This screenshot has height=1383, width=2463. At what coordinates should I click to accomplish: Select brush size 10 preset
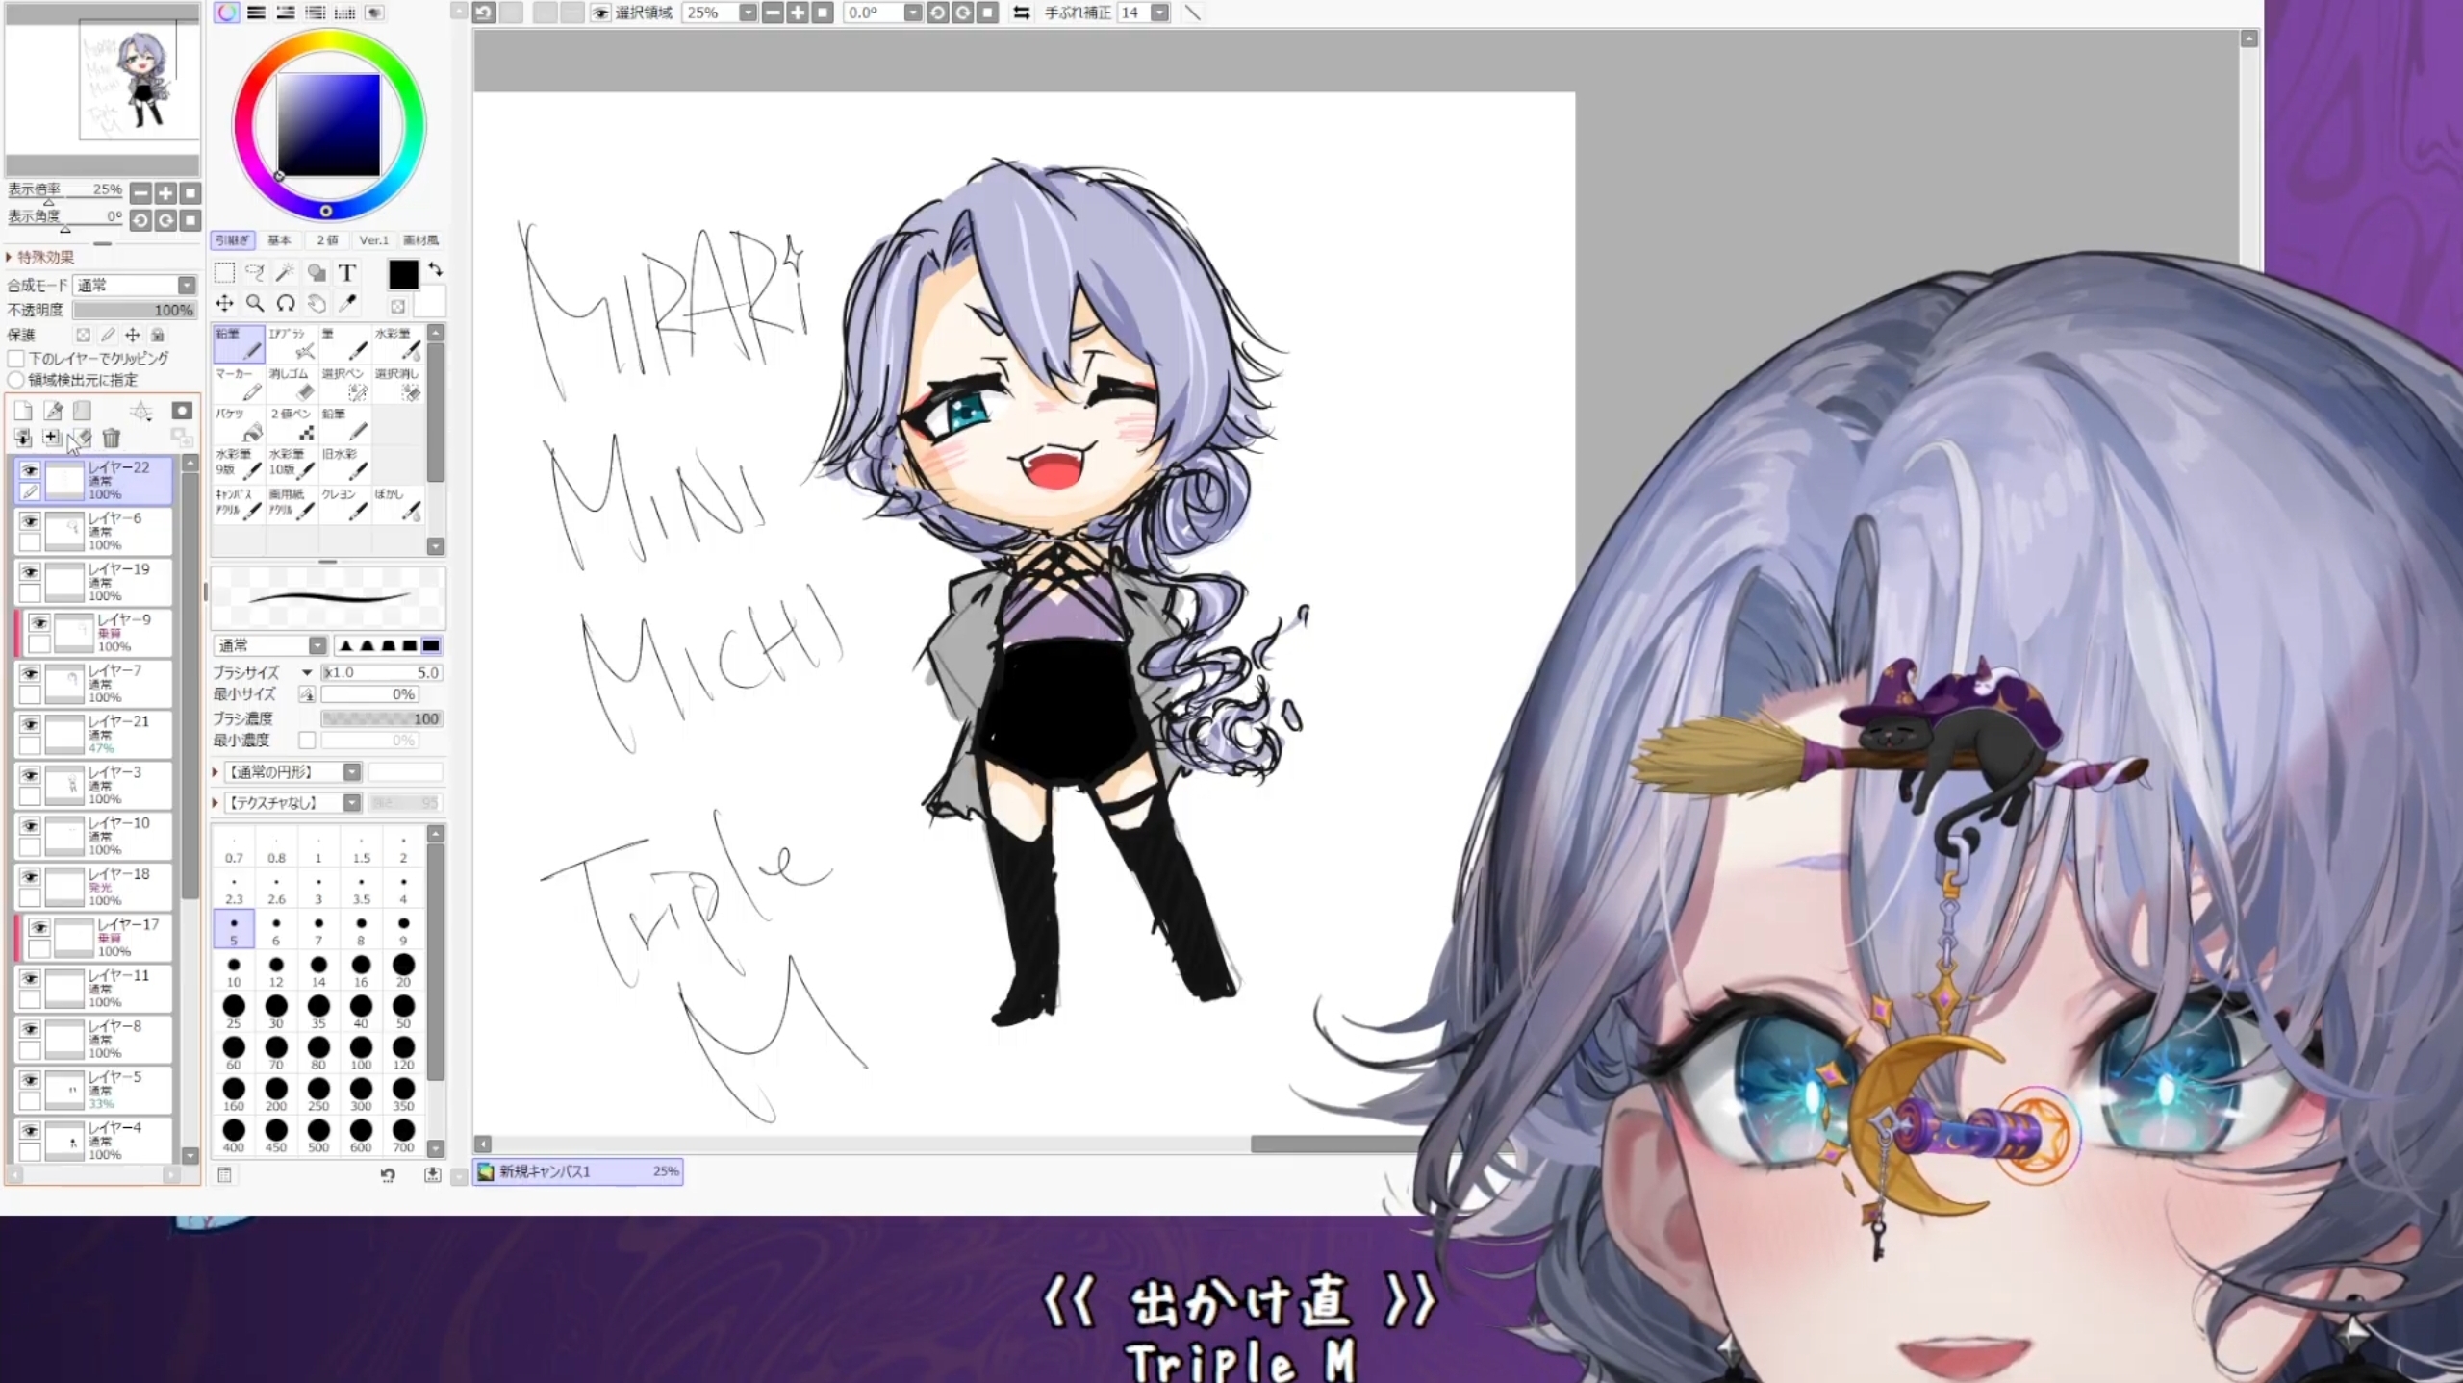tap(234, 971)
